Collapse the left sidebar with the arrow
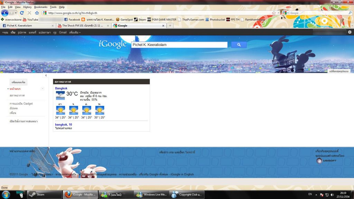Viewport: 354px width, 199px height. coord(46,75)
